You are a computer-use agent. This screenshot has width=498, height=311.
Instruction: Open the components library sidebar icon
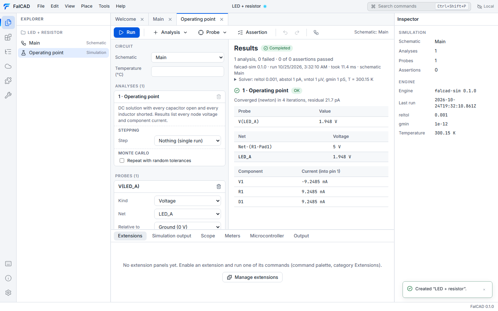click(x=8, y=37)
